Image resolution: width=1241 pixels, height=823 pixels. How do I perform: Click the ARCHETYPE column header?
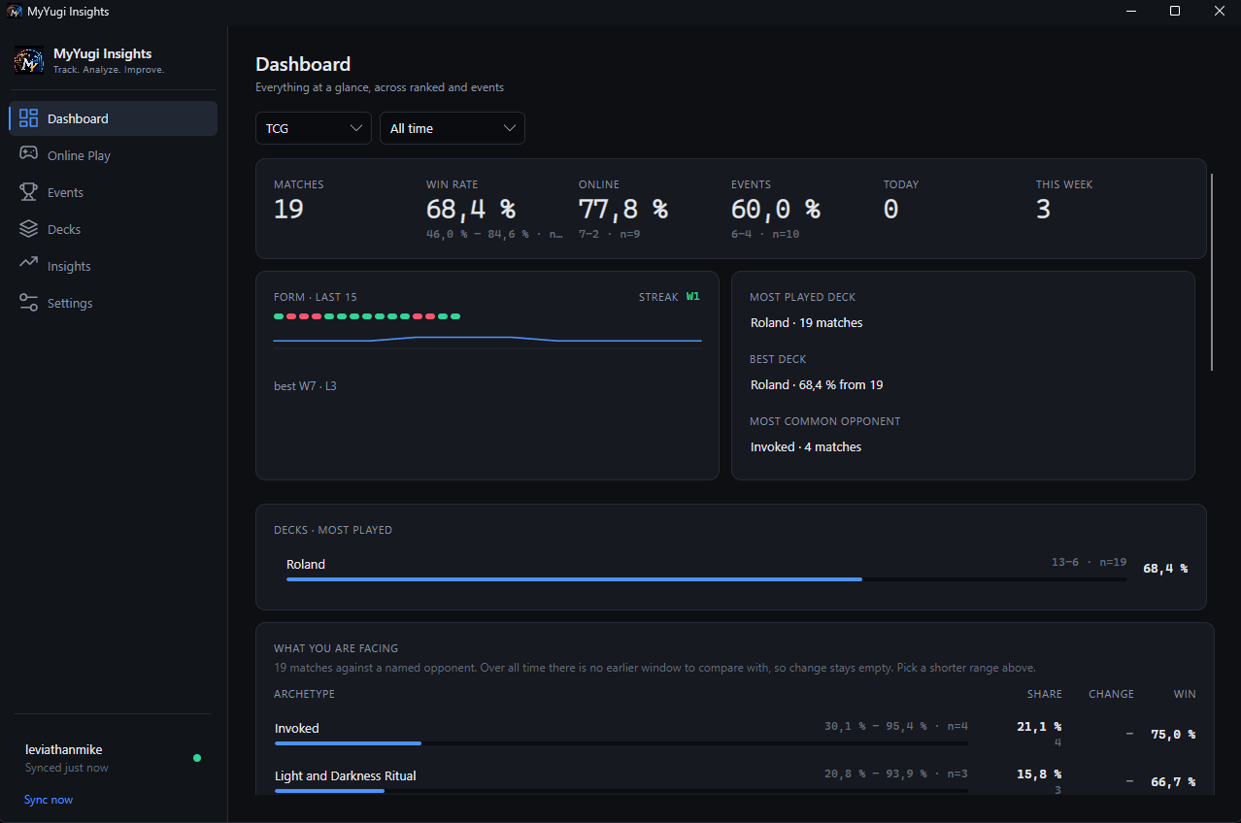[304, 694]
